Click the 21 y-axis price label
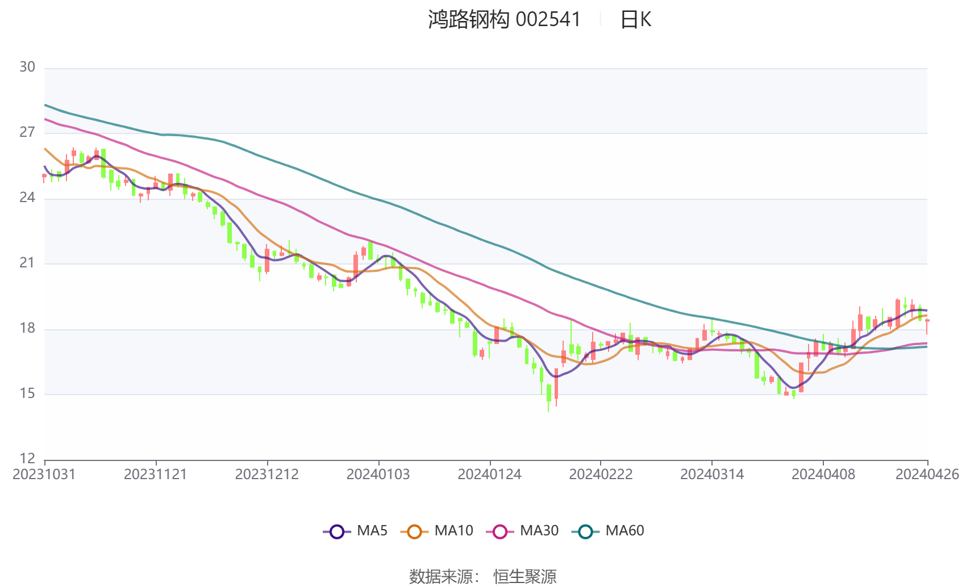Image resolution: width=966 pixels, height=587 pixels. (x=27, y=263)
